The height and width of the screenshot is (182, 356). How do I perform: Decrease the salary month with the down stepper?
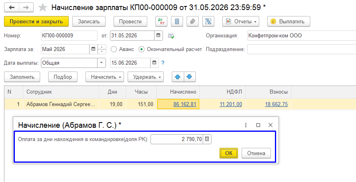click(102, 51)
